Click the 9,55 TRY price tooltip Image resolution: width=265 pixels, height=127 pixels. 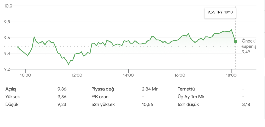(x=220, y=12)
